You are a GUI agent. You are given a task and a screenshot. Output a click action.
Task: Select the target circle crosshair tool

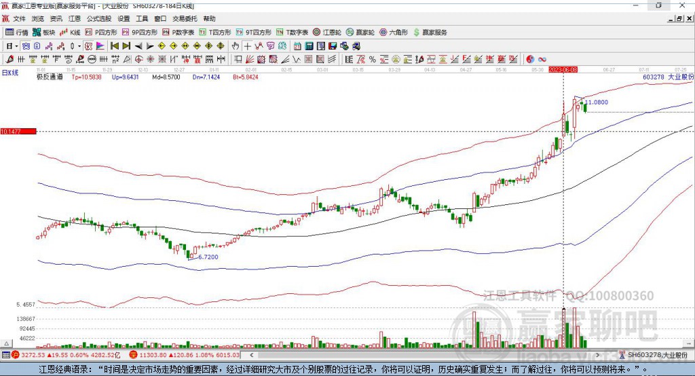tap(138, 60)
